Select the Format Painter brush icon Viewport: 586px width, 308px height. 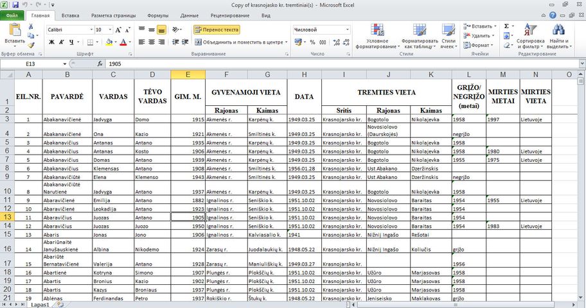pyautogui.click(x=30, y=45)
